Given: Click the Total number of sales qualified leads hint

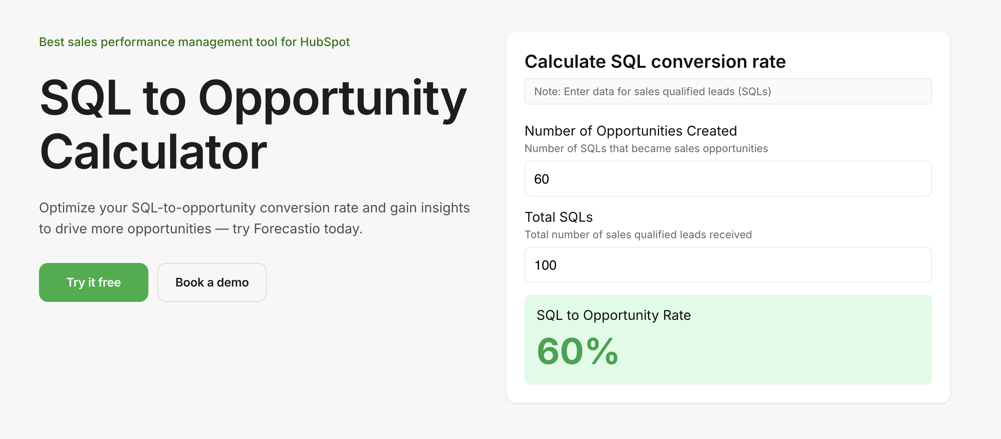Looking at the screenshot, I should point(638,234).
